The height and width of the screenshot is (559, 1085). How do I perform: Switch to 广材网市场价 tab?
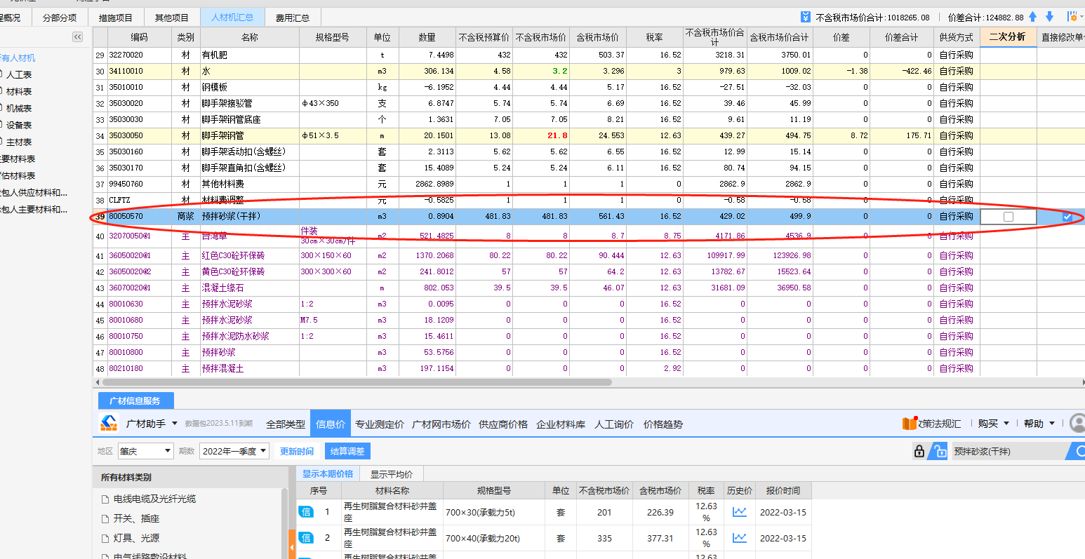point(441,424)
